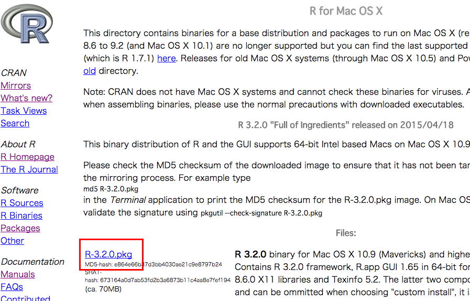The image size is (470, 301).
Task: Open the Manuals documentation link
Action: pyautogui.click(x=18, y=275)
